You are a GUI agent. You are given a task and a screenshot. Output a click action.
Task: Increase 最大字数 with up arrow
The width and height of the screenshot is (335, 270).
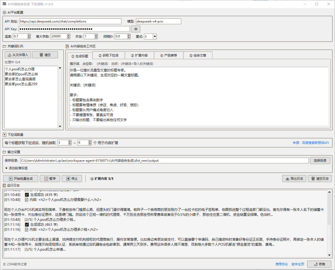[68, 35]
